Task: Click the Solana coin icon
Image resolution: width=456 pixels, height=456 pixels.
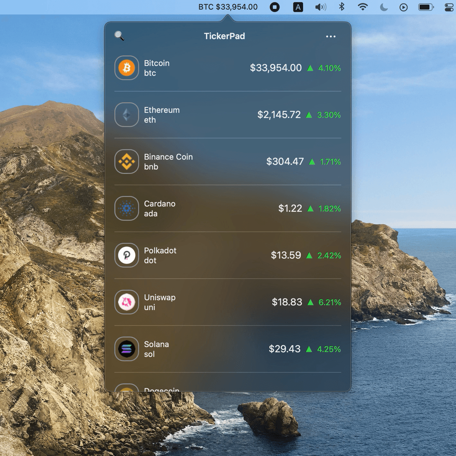Action: 126,349
